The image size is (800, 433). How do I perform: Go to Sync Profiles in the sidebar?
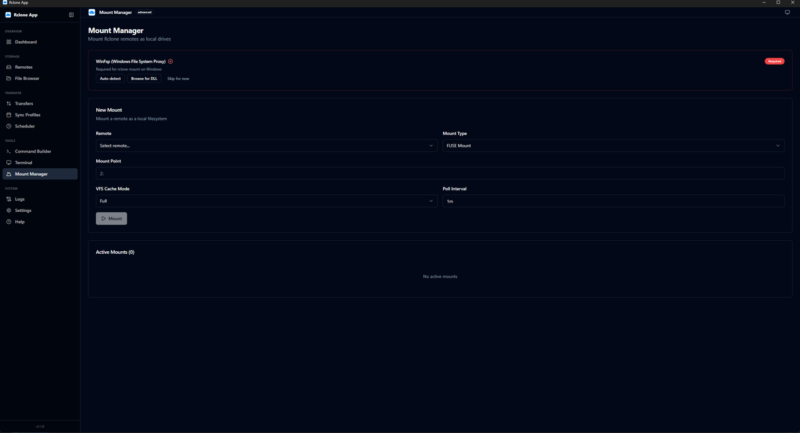pyautogui.click(x=40, y=115)
